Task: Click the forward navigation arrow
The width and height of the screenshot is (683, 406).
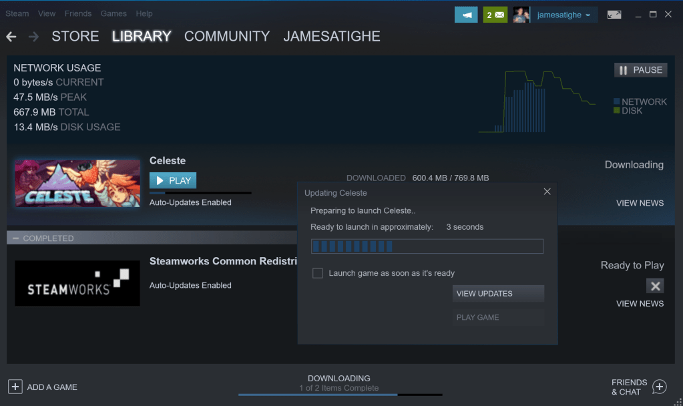Action: click(x=33, y=37)
